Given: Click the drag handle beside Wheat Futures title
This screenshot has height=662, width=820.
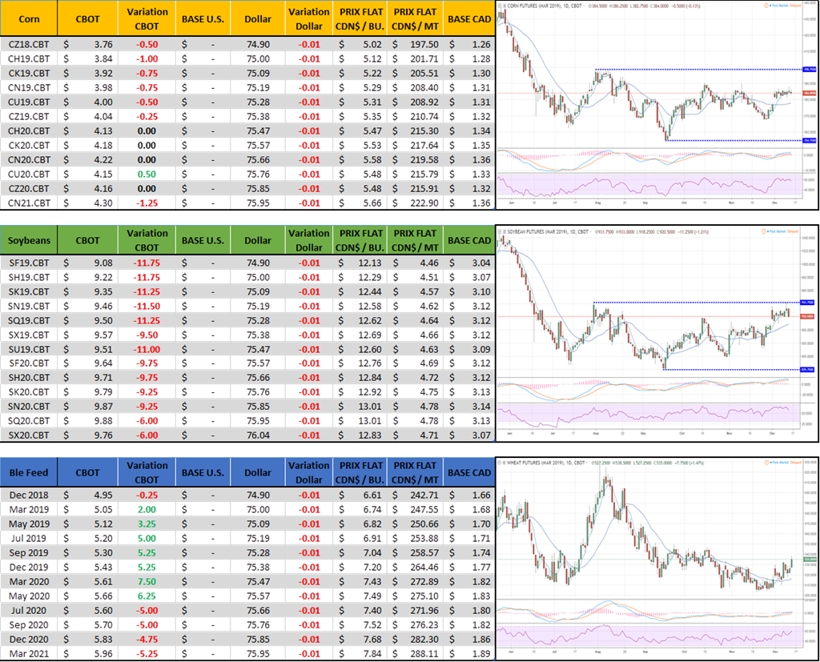Looking at the screenshot, I should pyautogui.click(x=502, y=463).
